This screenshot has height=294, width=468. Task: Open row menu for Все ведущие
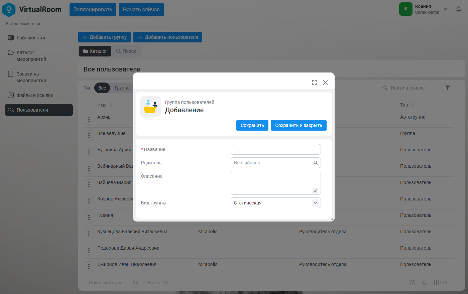(x=89, y=136)
